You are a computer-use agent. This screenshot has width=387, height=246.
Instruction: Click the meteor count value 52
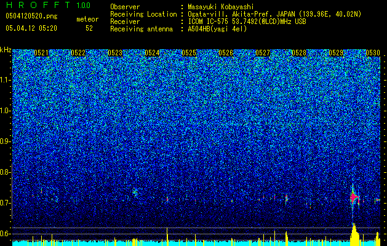[89, 28]
